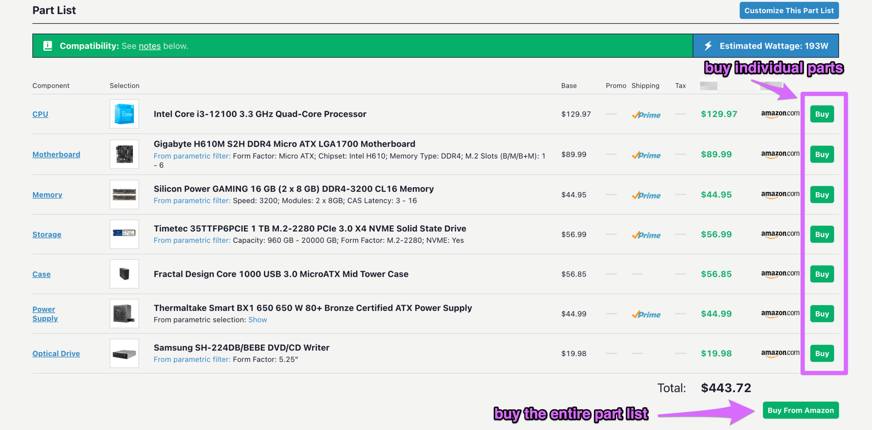The height and width of the screenshot is (430, 872).
Task: Click the Samsung DVD writer thumbnail
Action: 124,353
